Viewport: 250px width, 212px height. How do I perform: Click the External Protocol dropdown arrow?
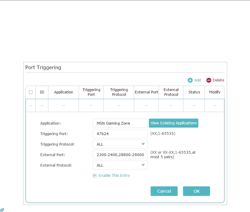coord(143,165)
